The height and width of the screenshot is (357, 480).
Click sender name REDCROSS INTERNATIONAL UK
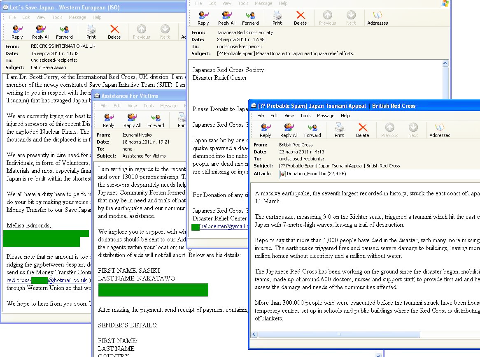tap(63, 46)
